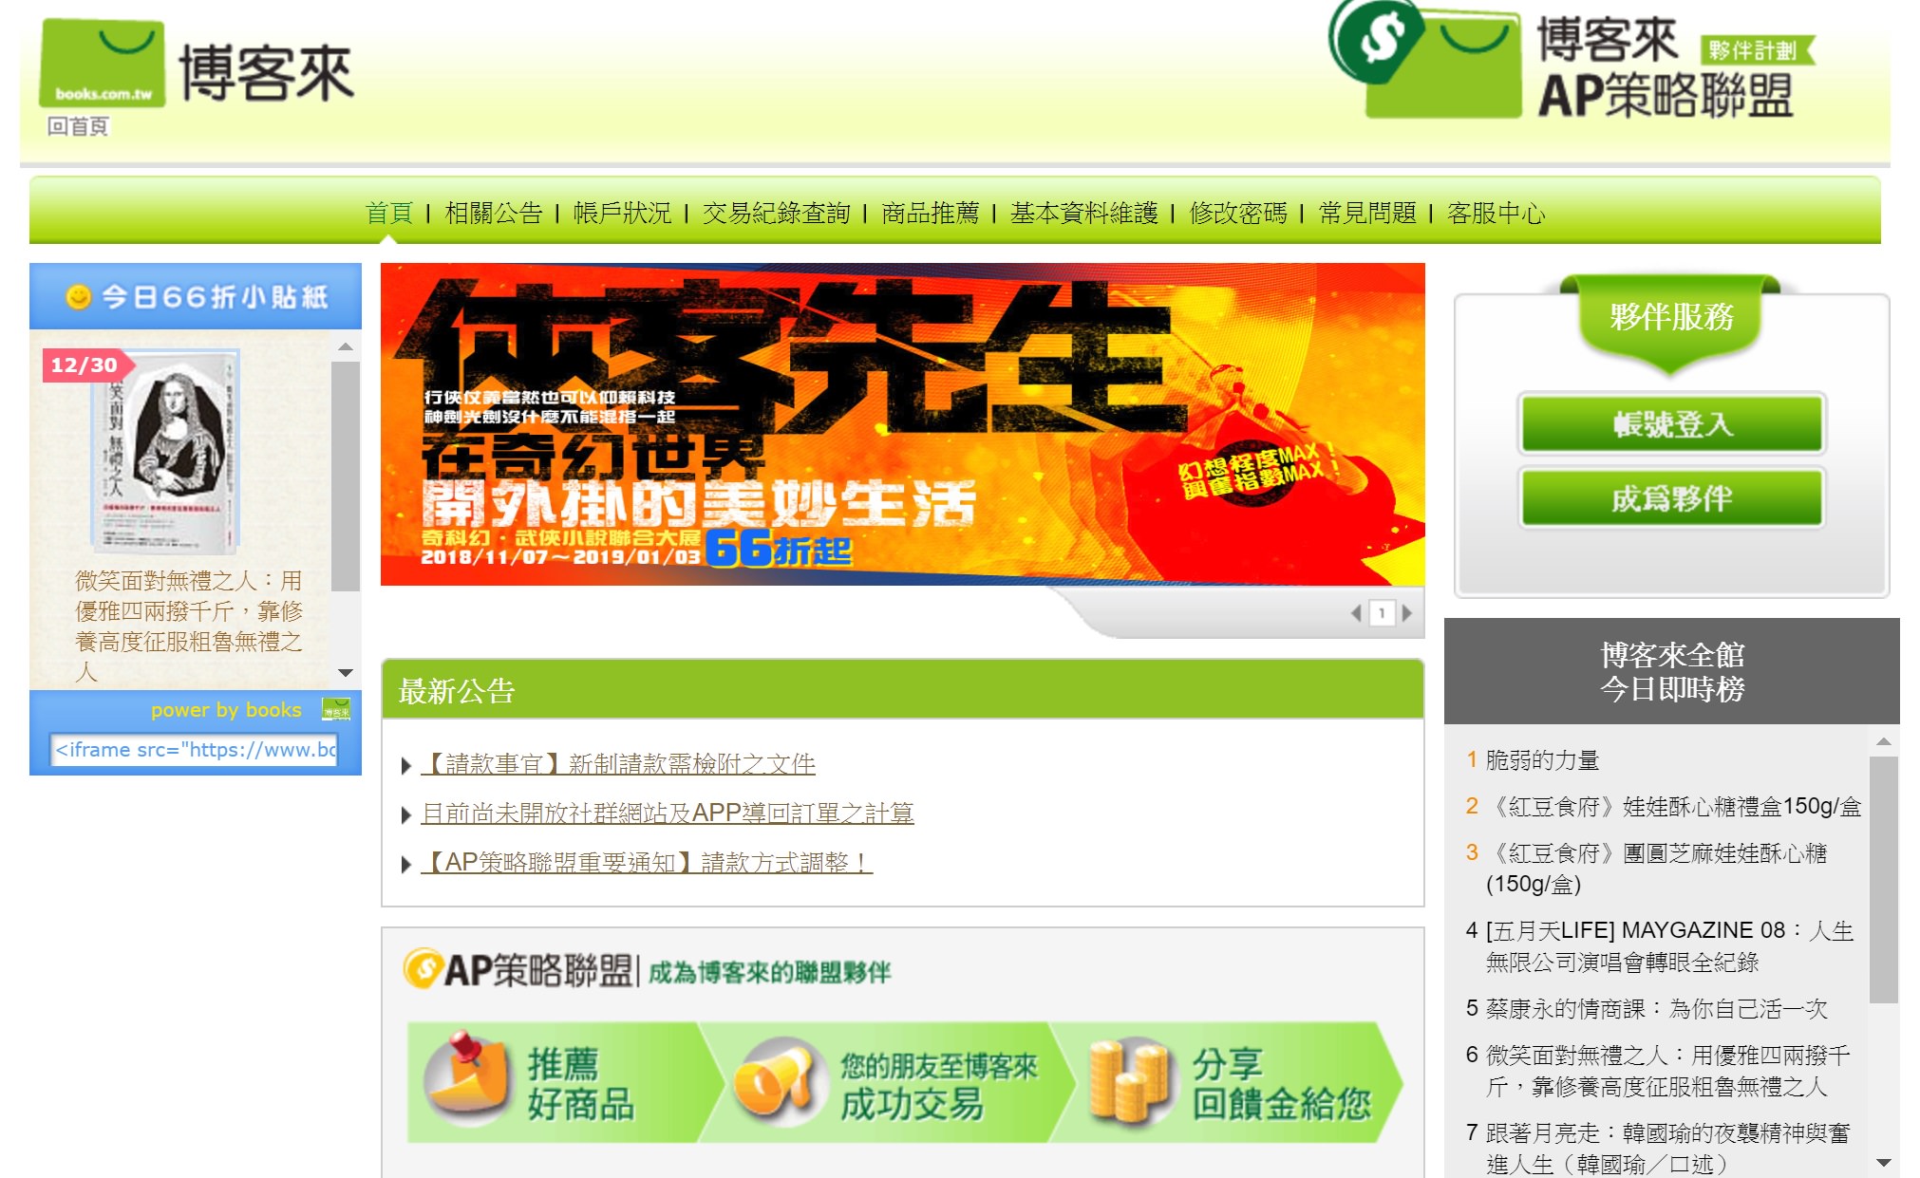Open the 修改密碼 menu item

(x=1238, y=213)
